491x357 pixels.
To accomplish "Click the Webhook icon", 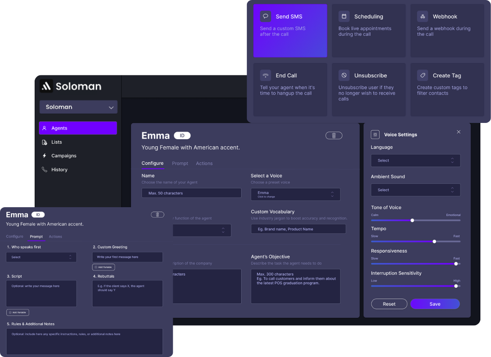I will point(423,16).
